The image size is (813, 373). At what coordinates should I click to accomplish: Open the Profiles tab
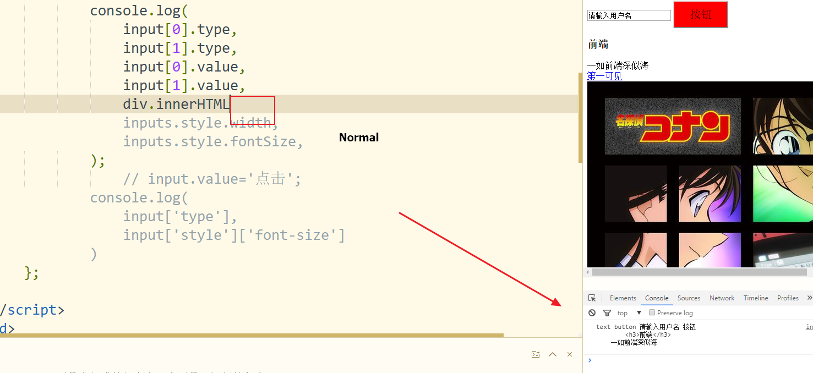788,298
